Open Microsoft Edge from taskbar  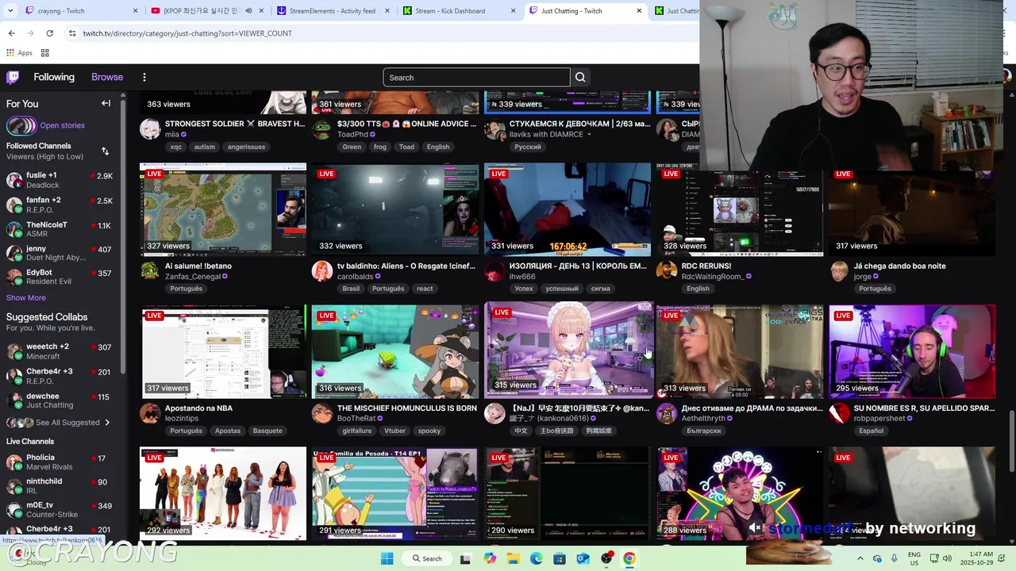tap(537, 558)
